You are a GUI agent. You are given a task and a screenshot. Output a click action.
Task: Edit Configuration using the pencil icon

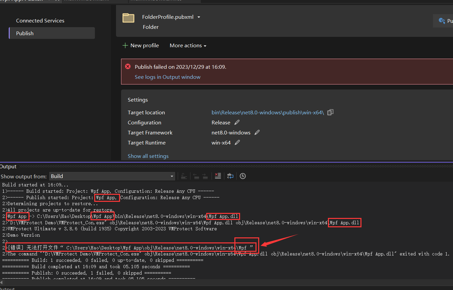point(237,122)
